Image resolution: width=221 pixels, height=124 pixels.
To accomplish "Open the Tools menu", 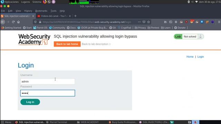I will pos(54,11).
